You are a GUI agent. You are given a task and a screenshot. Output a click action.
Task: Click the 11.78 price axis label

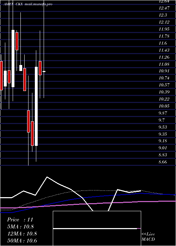point(164,36)
